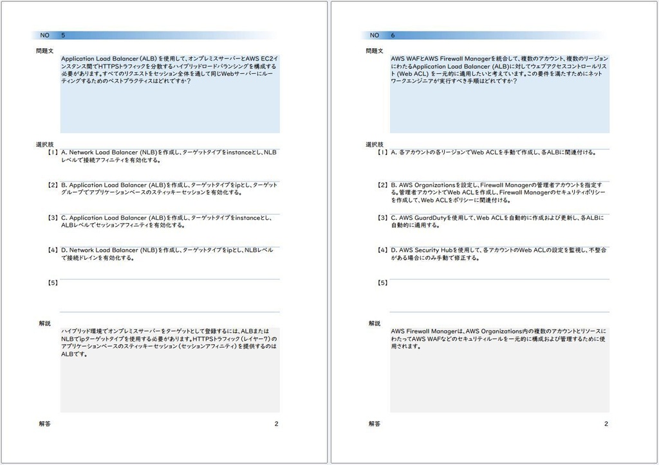Click the 解説 label on the right page
This screenshot has height=465, width=659.
[x=375, y=324]
